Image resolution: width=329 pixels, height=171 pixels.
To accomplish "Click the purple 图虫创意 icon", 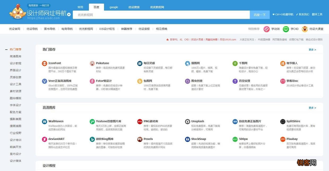I will pyautogui.click(x=188, y=81).
